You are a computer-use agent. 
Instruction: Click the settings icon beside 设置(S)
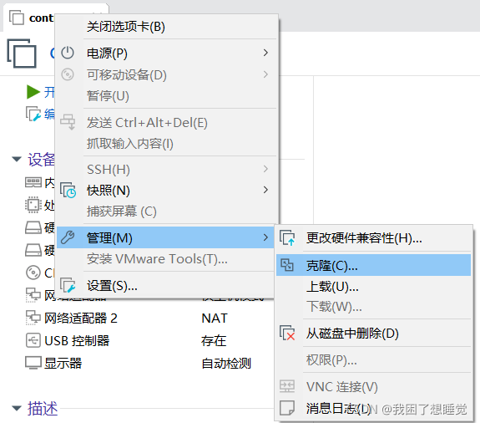(x=68, y=285)
